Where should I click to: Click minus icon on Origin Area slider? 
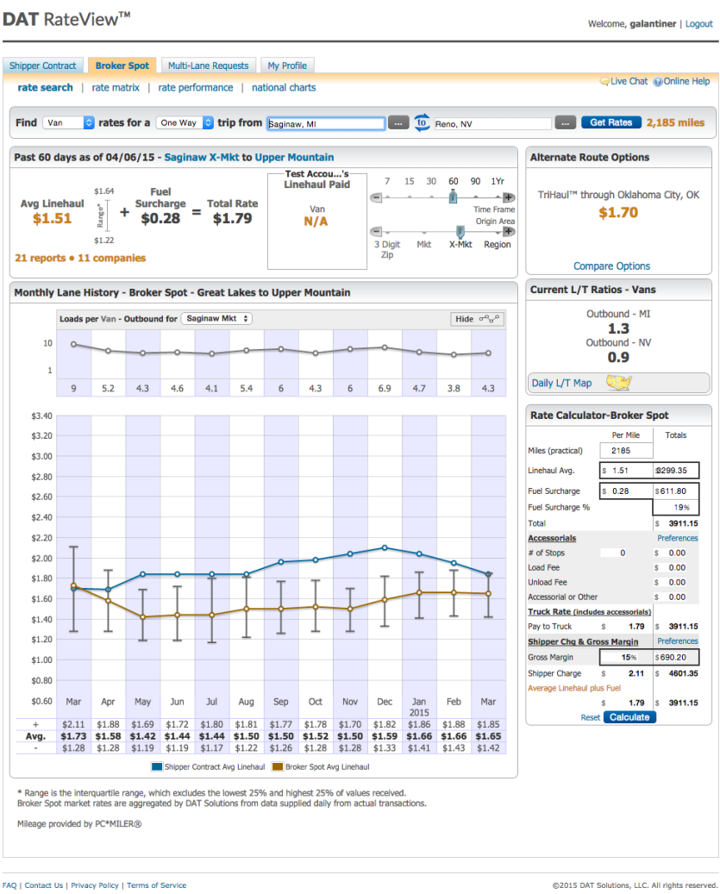coord(376,232)
